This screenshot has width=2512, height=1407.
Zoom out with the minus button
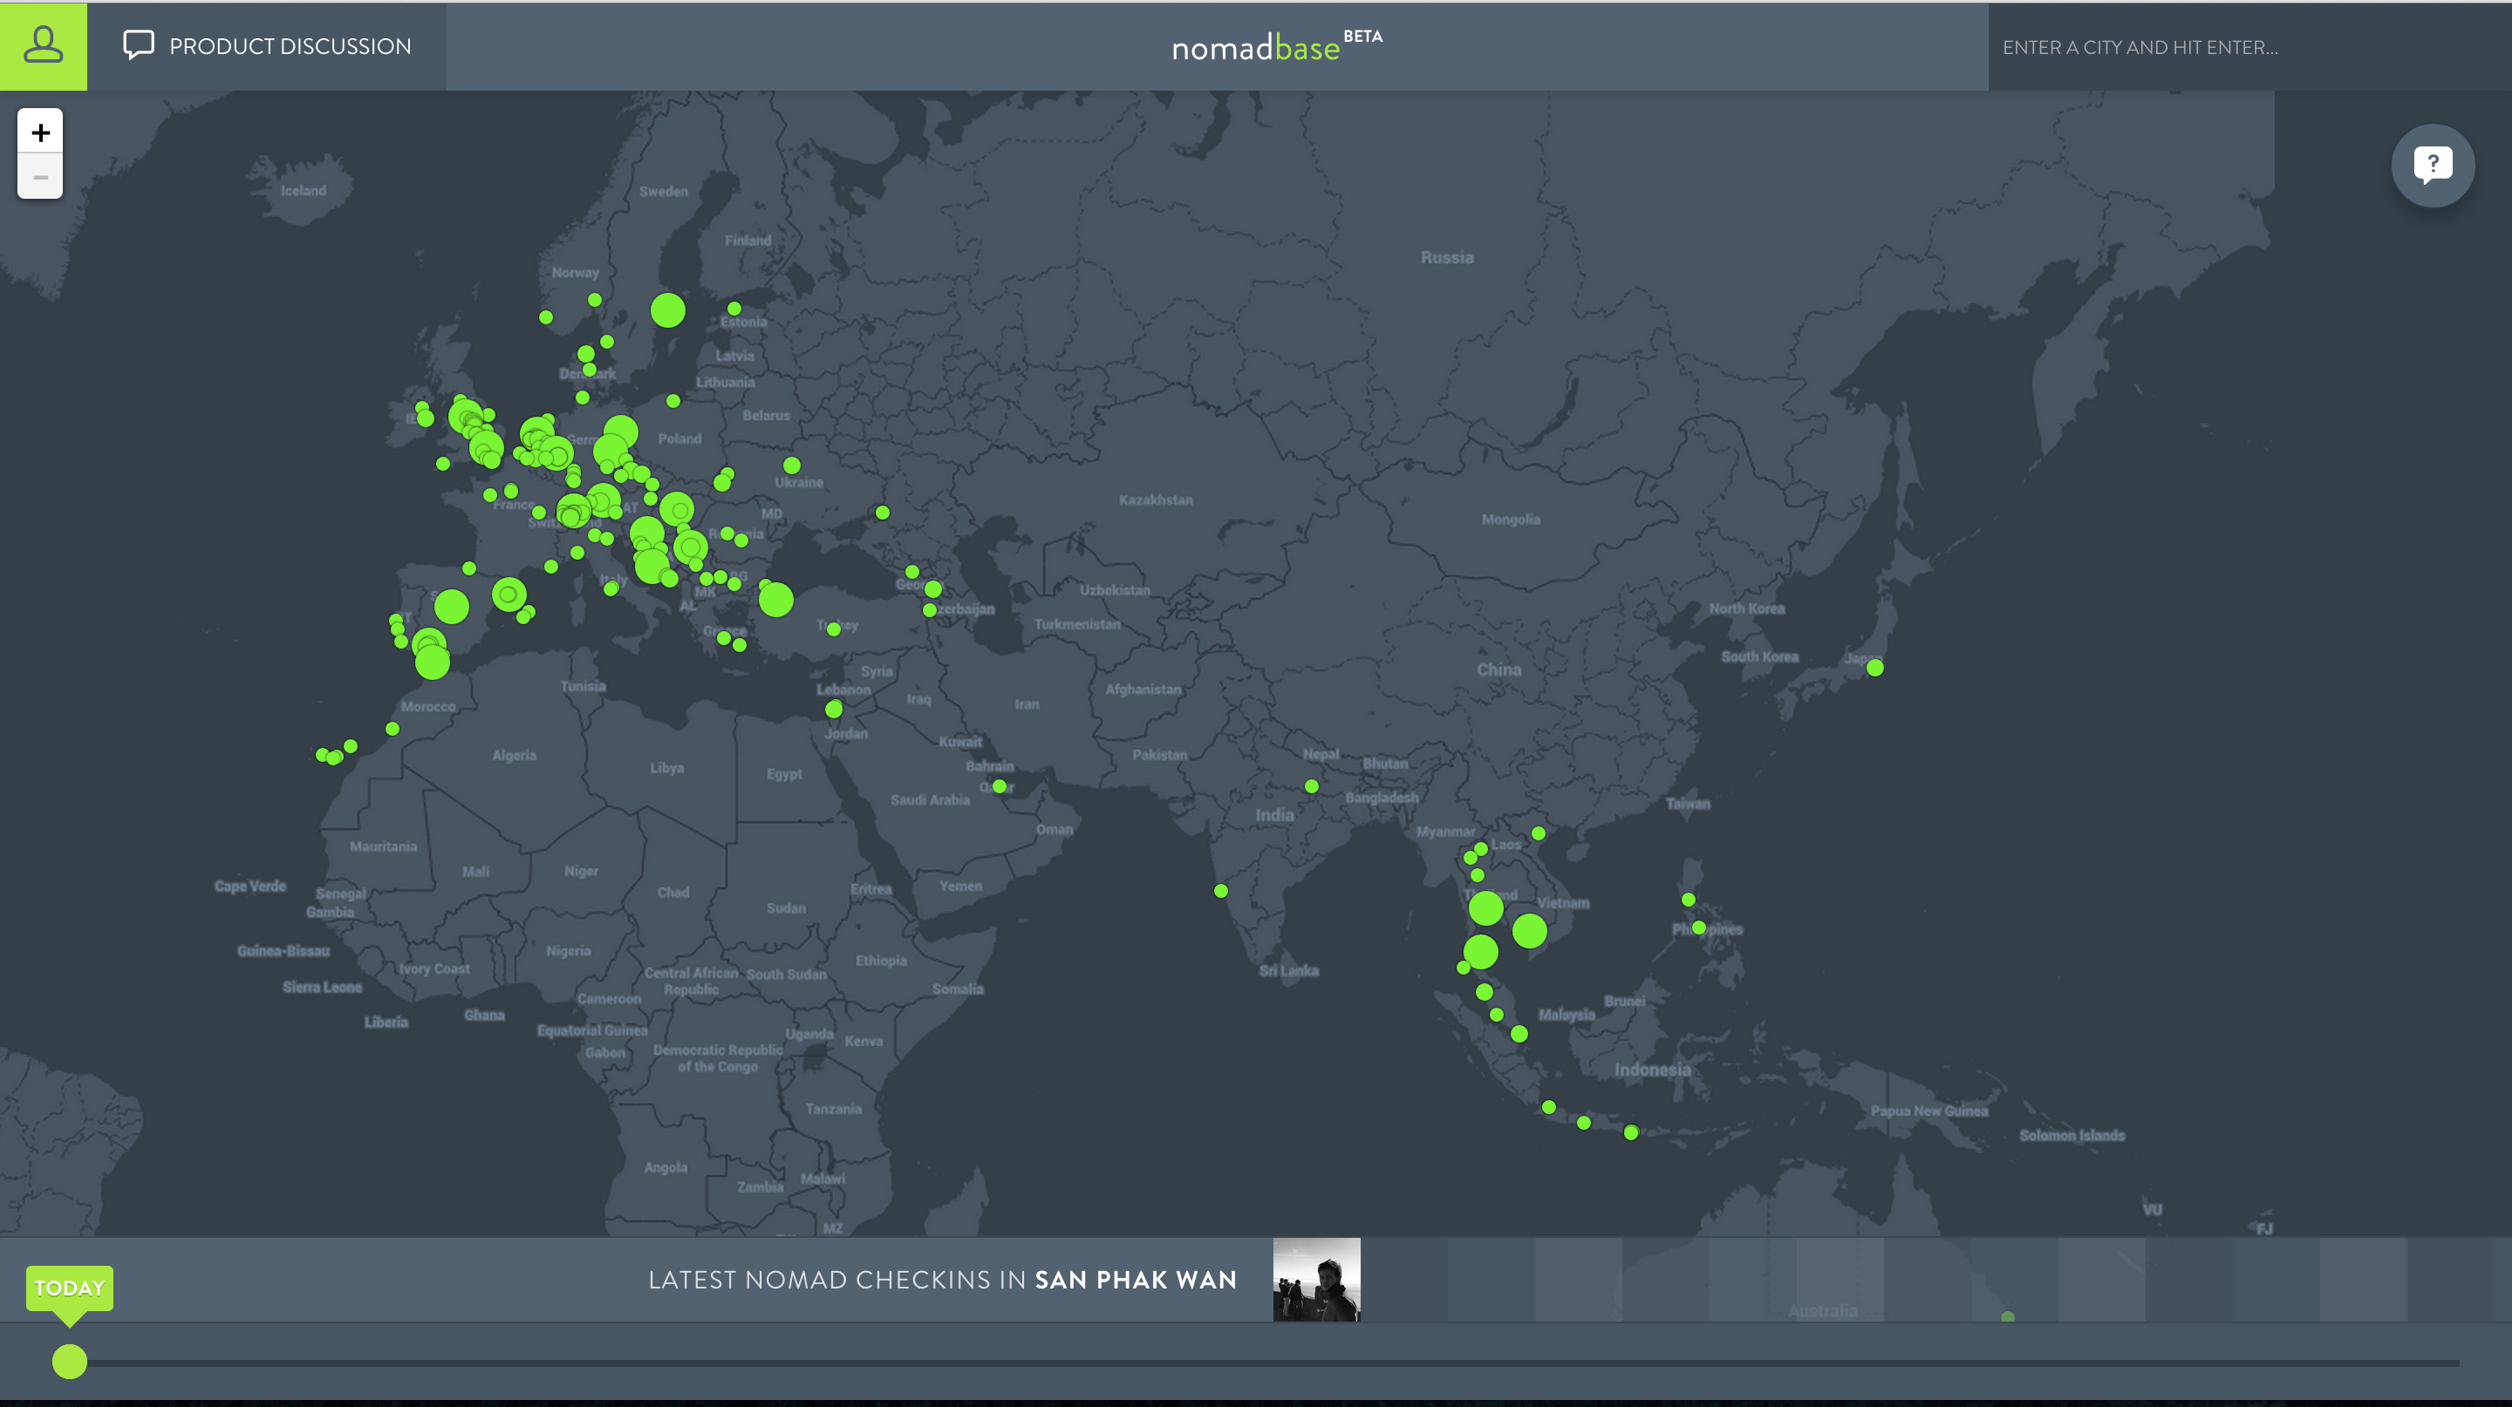40,177
